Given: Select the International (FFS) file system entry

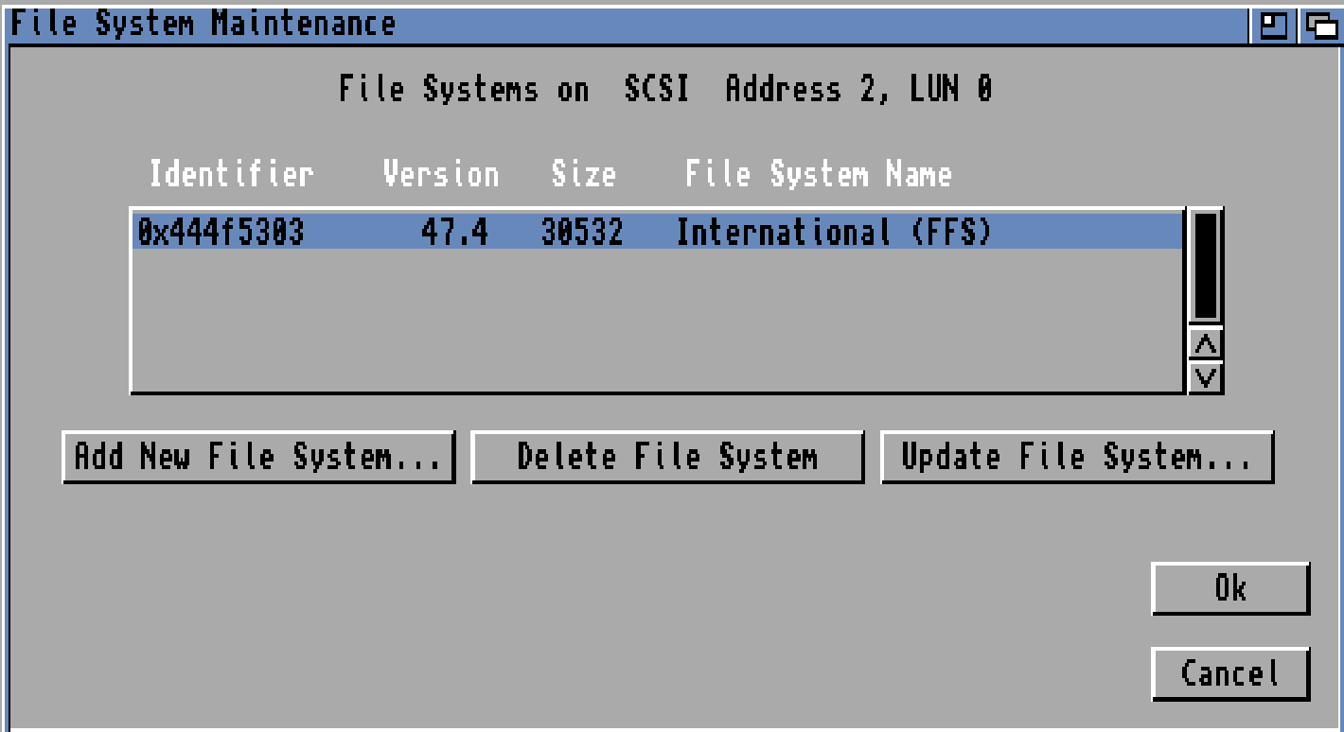Looking at the screenshot, I should [x=833, y=233].
